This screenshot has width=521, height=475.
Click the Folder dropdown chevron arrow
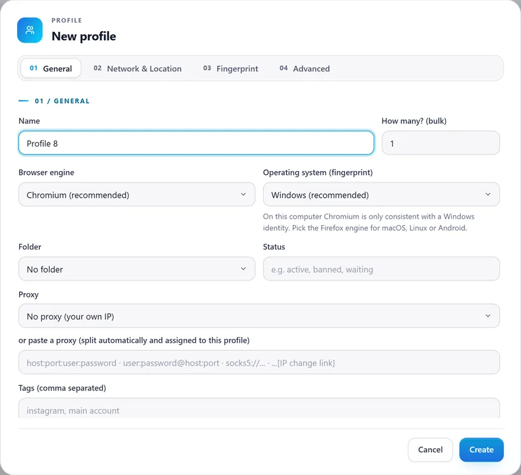tap(243, 269)
